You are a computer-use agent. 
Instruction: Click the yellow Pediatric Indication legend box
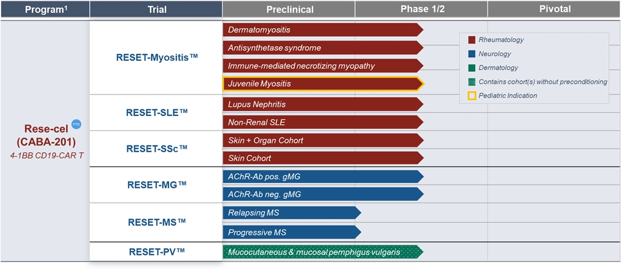(472, 96)
